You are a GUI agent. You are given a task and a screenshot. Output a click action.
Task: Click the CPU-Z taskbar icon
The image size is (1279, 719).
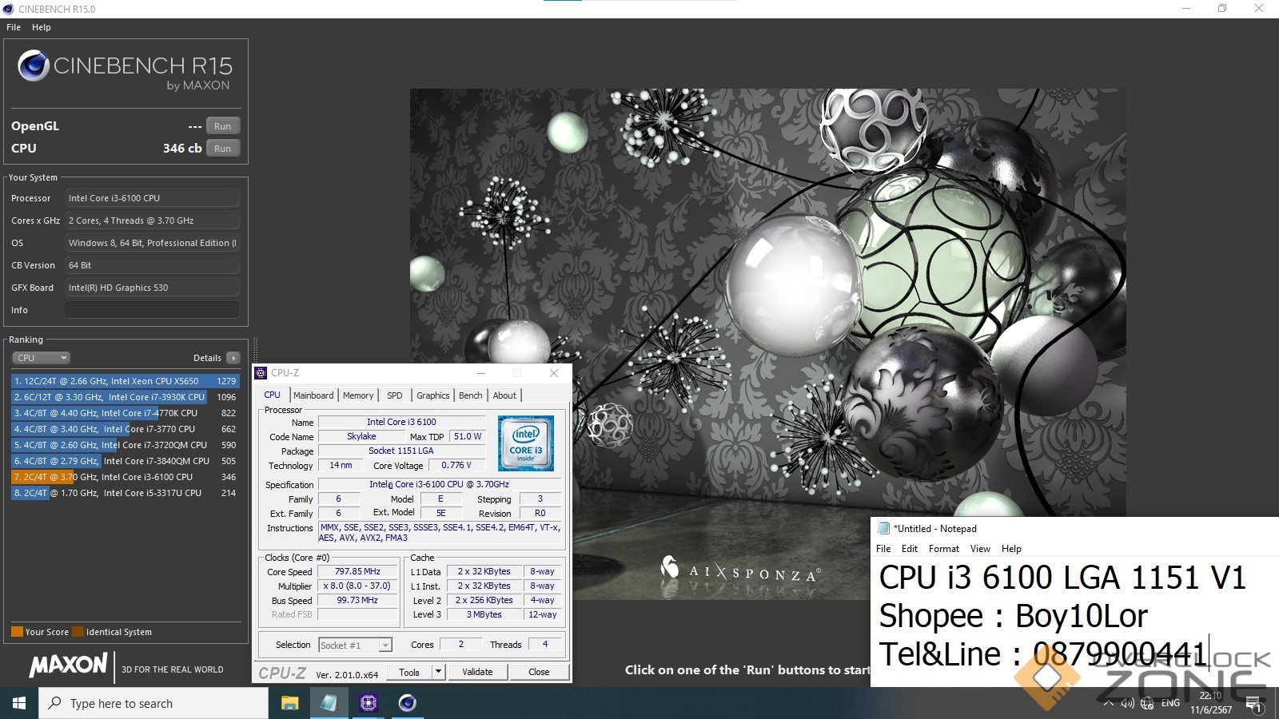point(368,703)
